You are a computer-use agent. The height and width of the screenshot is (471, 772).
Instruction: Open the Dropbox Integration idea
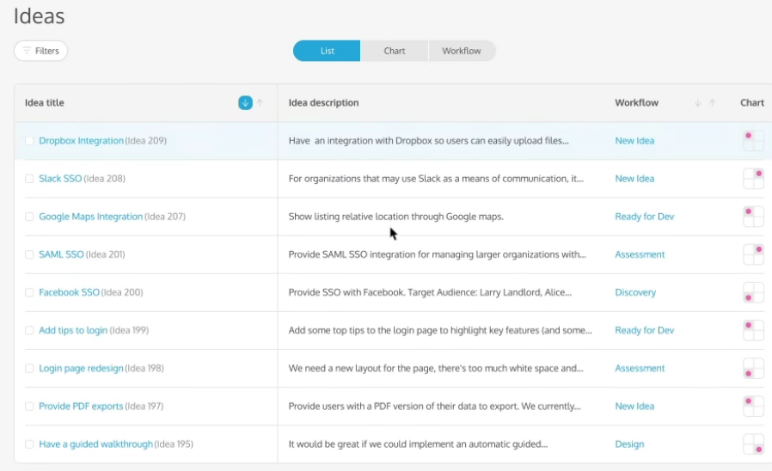coord(81,141)
